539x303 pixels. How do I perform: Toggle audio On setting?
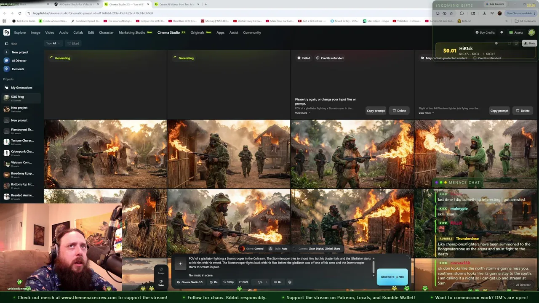pyautogui.click(x=278, y=282)
